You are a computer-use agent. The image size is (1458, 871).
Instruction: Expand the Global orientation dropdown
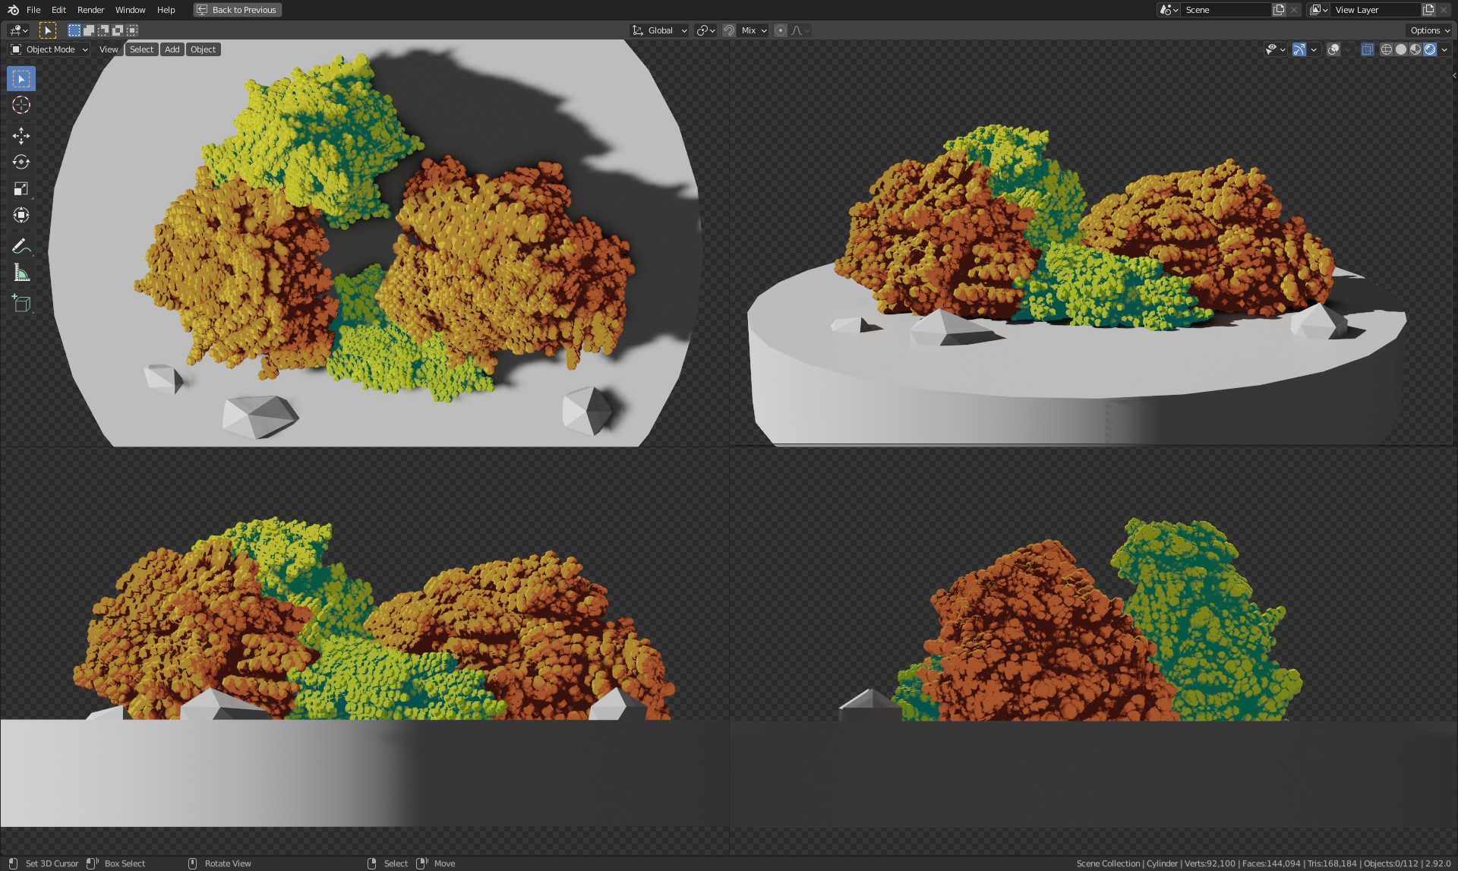coord(659,30)
